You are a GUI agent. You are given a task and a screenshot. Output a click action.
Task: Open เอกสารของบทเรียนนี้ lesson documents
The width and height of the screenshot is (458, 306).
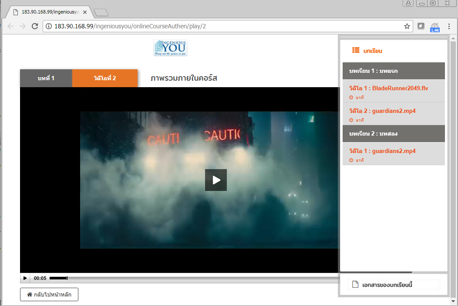point(394,285)
